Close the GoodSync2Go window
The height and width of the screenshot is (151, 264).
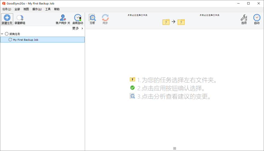pyautogui.click(x=258, y=3)
